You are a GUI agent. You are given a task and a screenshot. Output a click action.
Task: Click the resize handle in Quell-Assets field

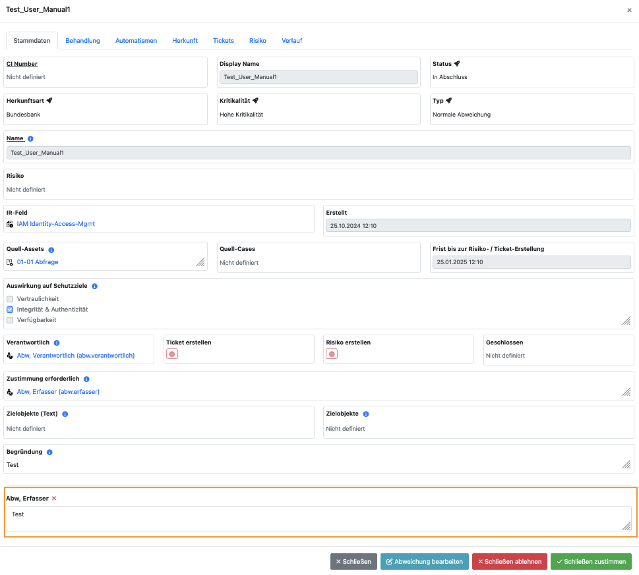200,263
